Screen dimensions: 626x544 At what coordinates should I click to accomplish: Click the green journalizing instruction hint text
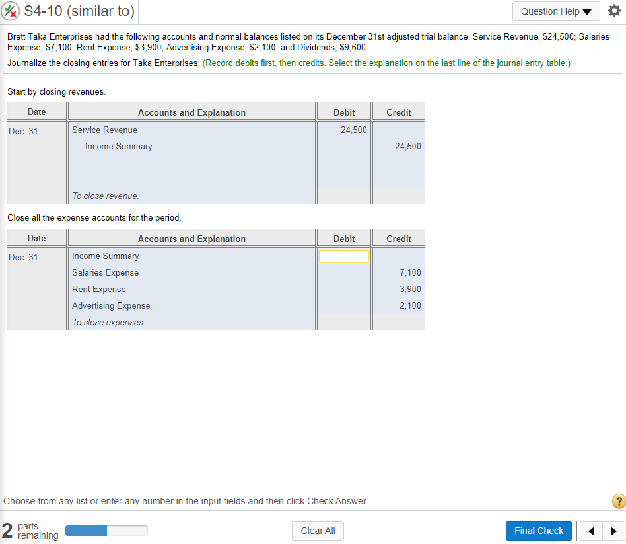point(386,63)
